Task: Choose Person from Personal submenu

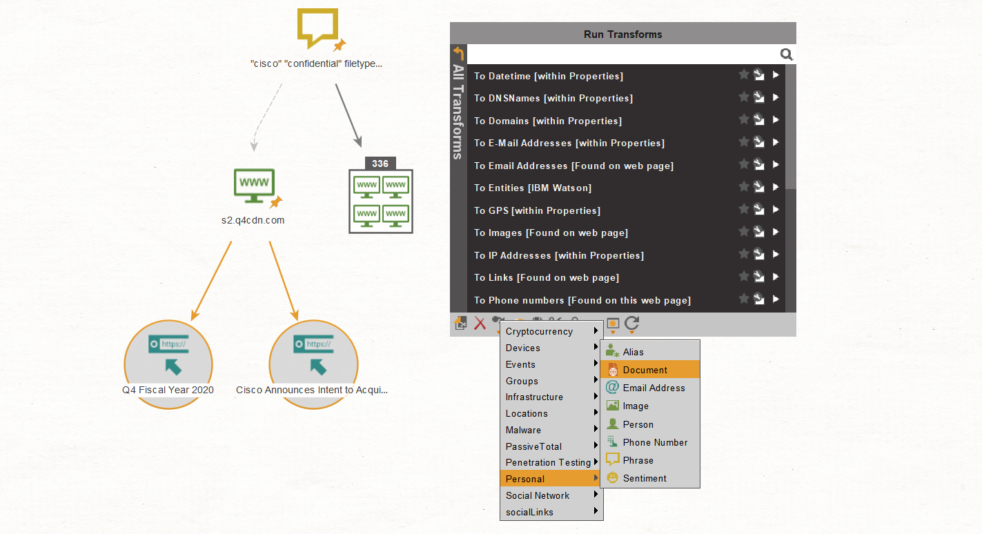Action: pos(650,424)
